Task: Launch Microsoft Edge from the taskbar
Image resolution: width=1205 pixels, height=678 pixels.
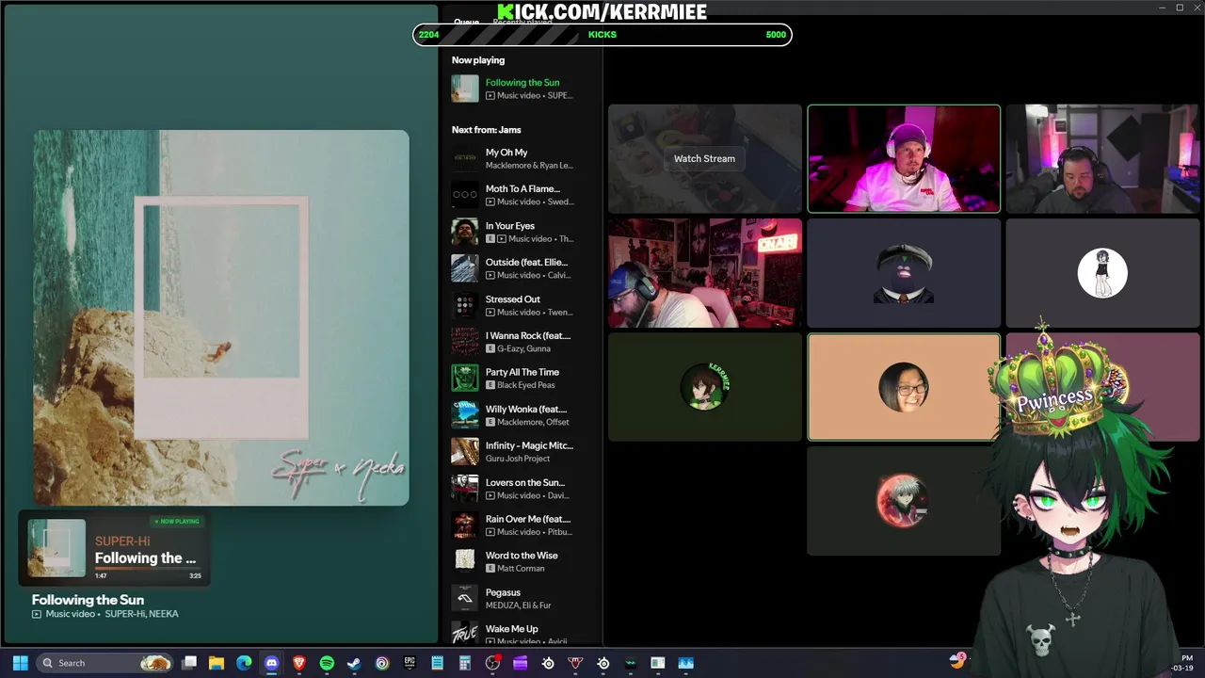Action: 244,663
